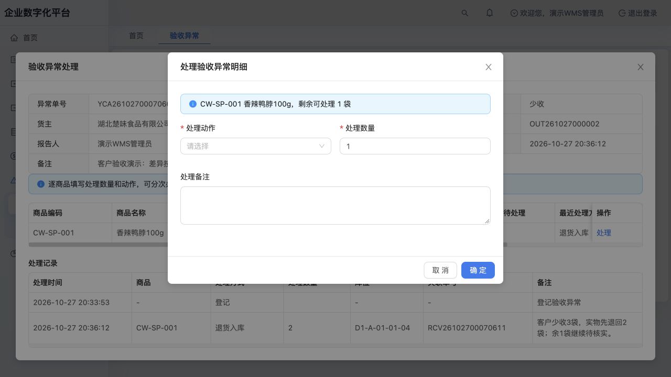Screen dimensions: 671x377
Task: Select the 验收异常 tab
Action: coord(185,36)
